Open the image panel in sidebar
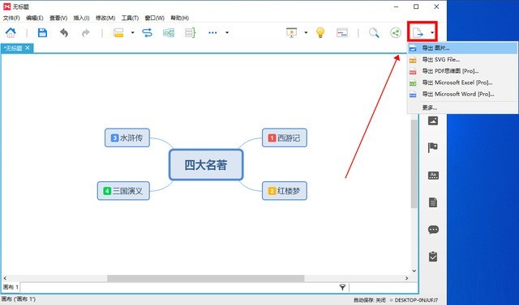This screenshot has height=305, width=519. 433,121
